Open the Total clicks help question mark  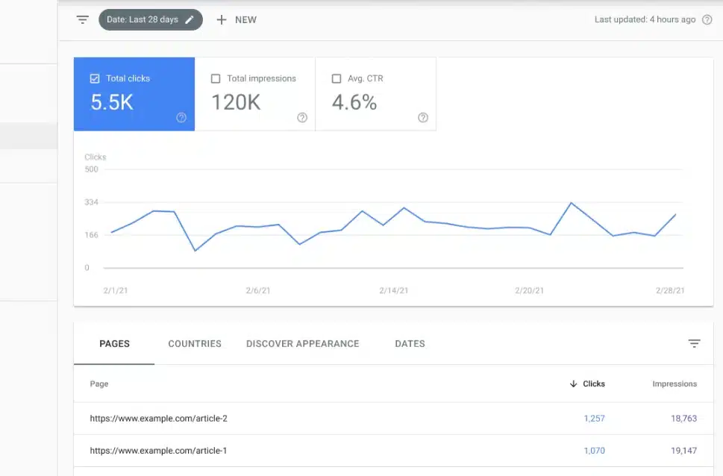point(181,117)
